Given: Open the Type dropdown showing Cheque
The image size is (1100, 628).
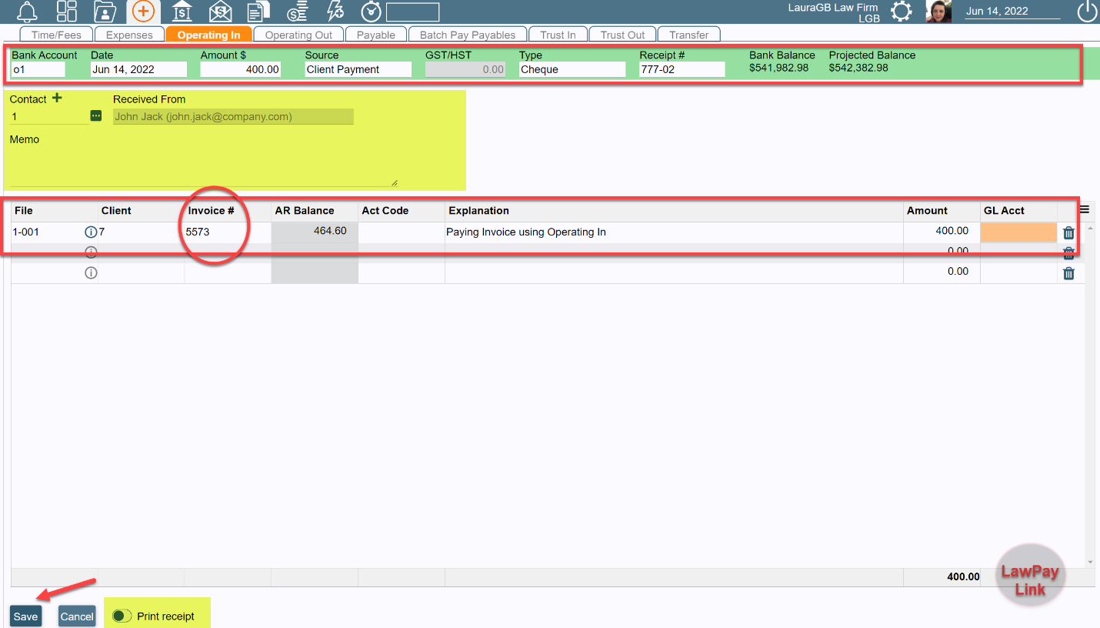Looking at the screenshot, I should 572,68.
